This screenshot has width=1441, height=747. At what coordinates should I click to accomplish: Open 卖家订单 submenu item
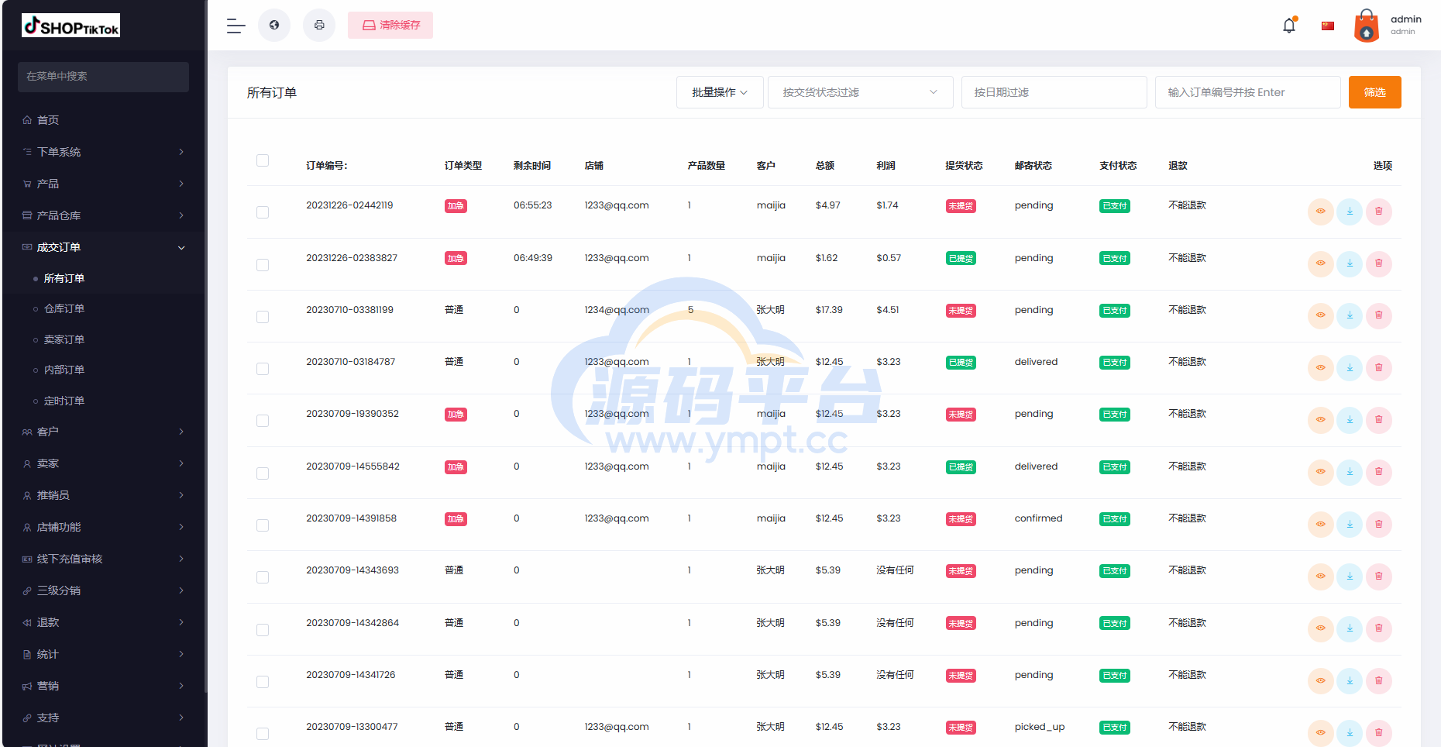point(64,339)
